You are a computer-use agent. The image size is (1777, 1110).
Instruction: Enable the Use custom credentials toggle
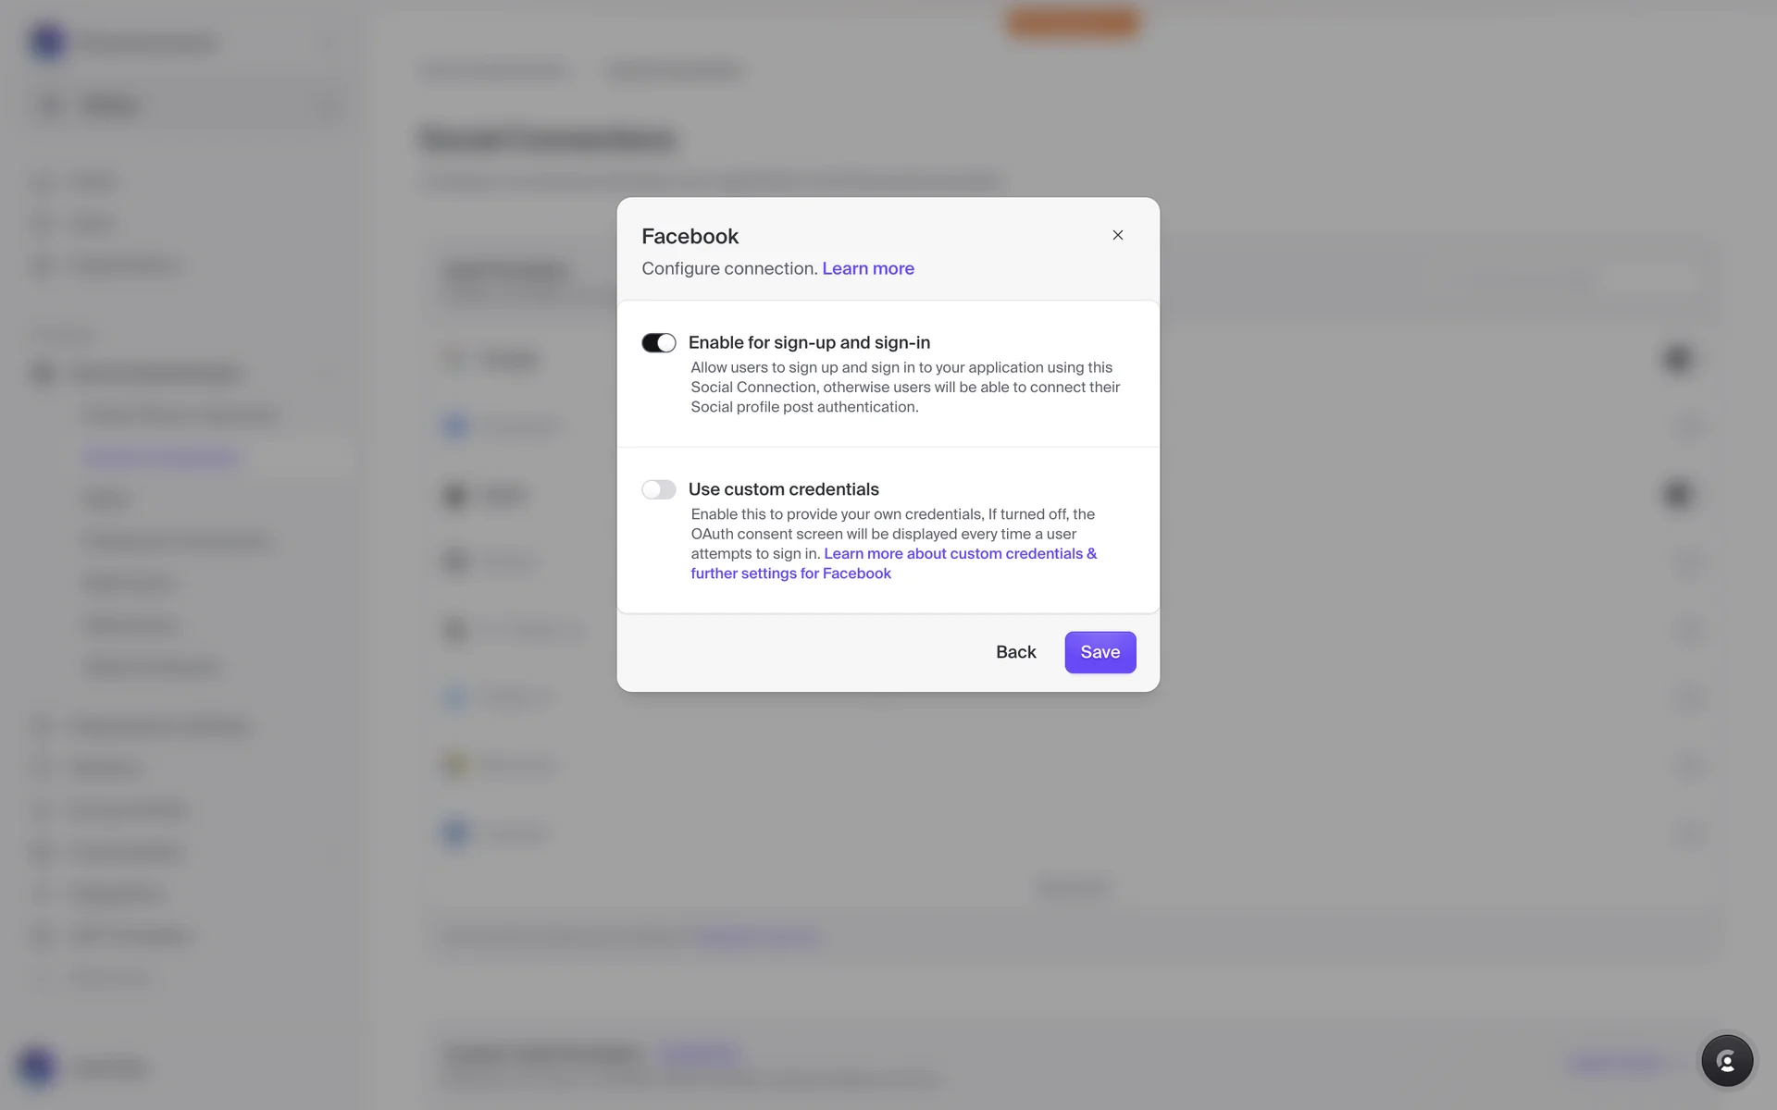pyautogui.click(x=659, y=489)
